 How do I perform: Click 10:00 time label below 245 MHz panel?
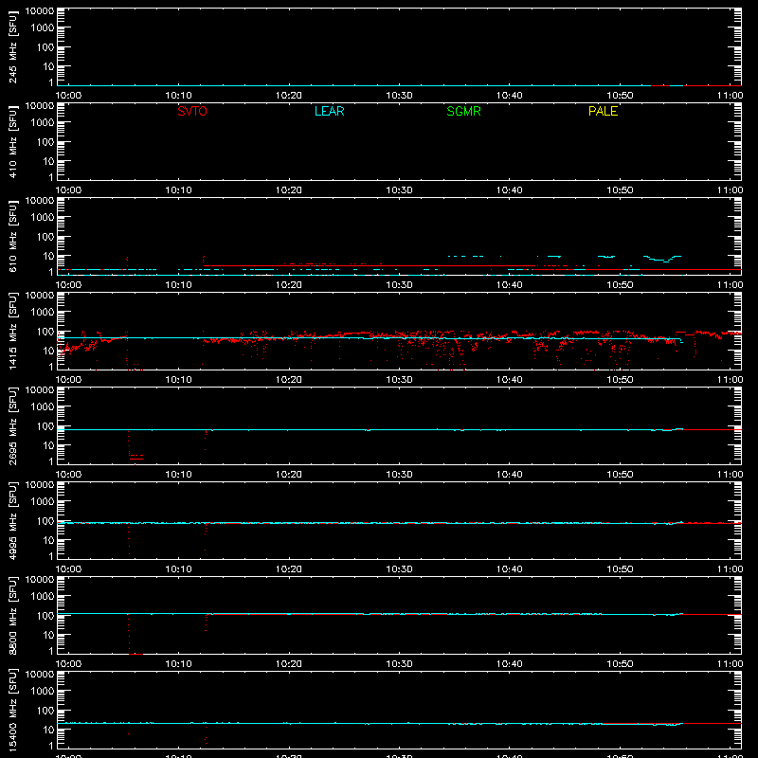[68, 96]
